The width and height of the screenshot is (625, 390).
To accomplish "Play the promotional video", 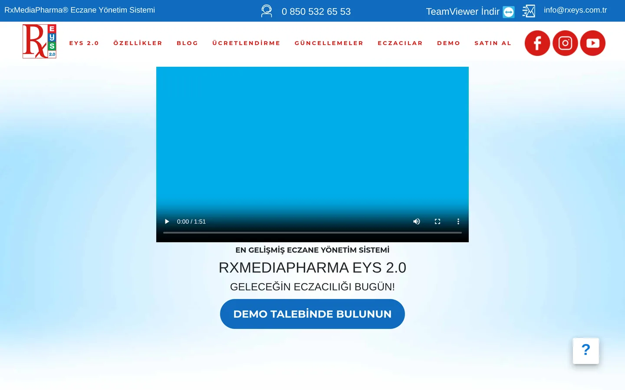I will (x=167, y=221).
